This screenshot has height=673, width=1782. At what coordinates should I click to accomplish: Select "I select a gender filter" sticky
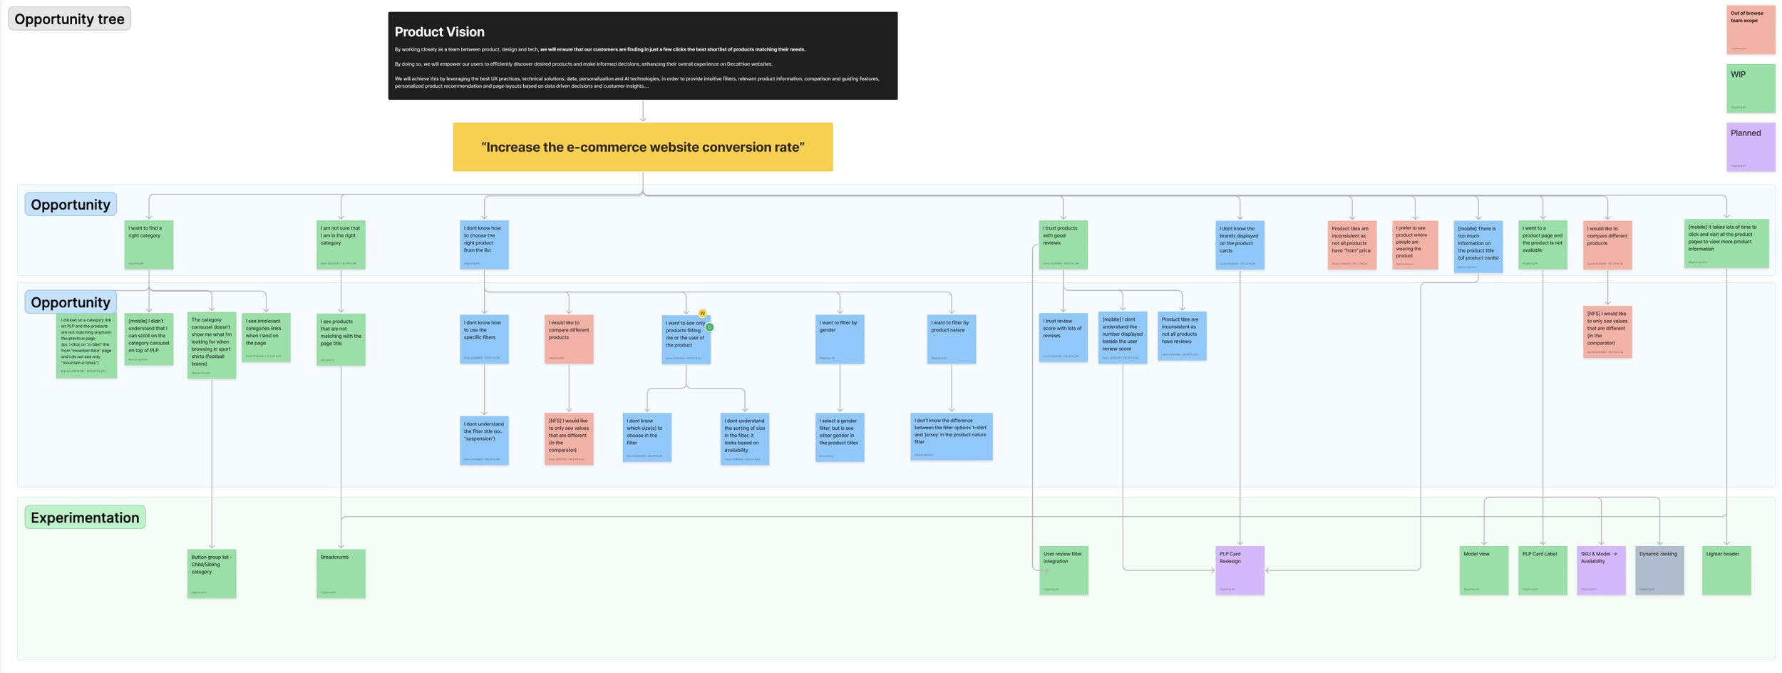point(840,437)
